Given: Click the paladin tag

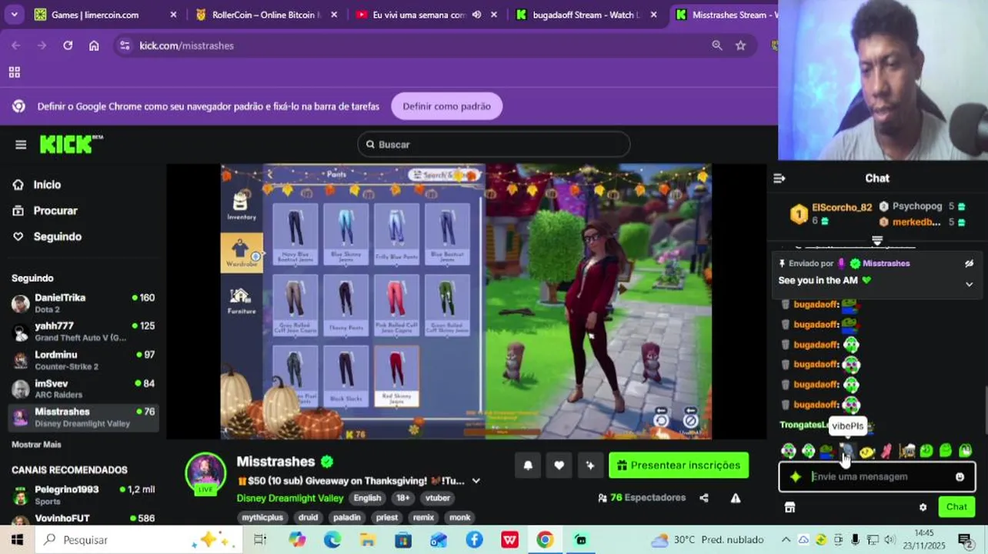Looking at the screenshot, I should [x=346, y=518].
